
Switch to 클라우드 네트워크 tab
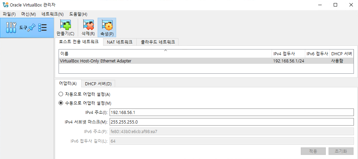(x=158, y=42)
